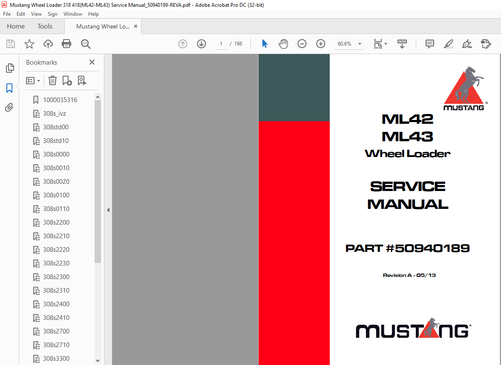
Task: Add a new bookmark
Action: click(x=67, y=80)
